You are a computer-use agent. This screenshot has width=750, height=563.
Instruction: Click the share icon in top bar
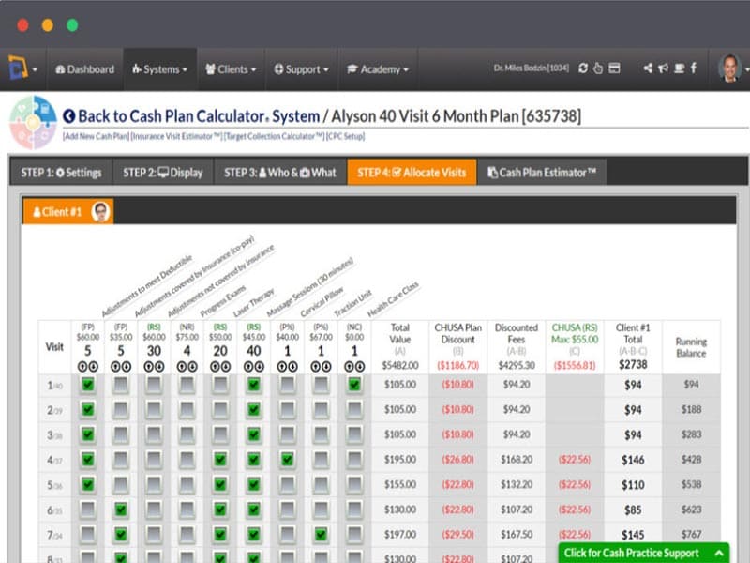coord(648,68)
